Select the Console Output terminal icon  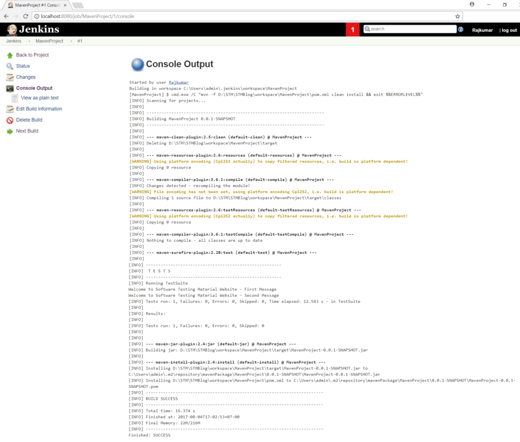[9, 87]
